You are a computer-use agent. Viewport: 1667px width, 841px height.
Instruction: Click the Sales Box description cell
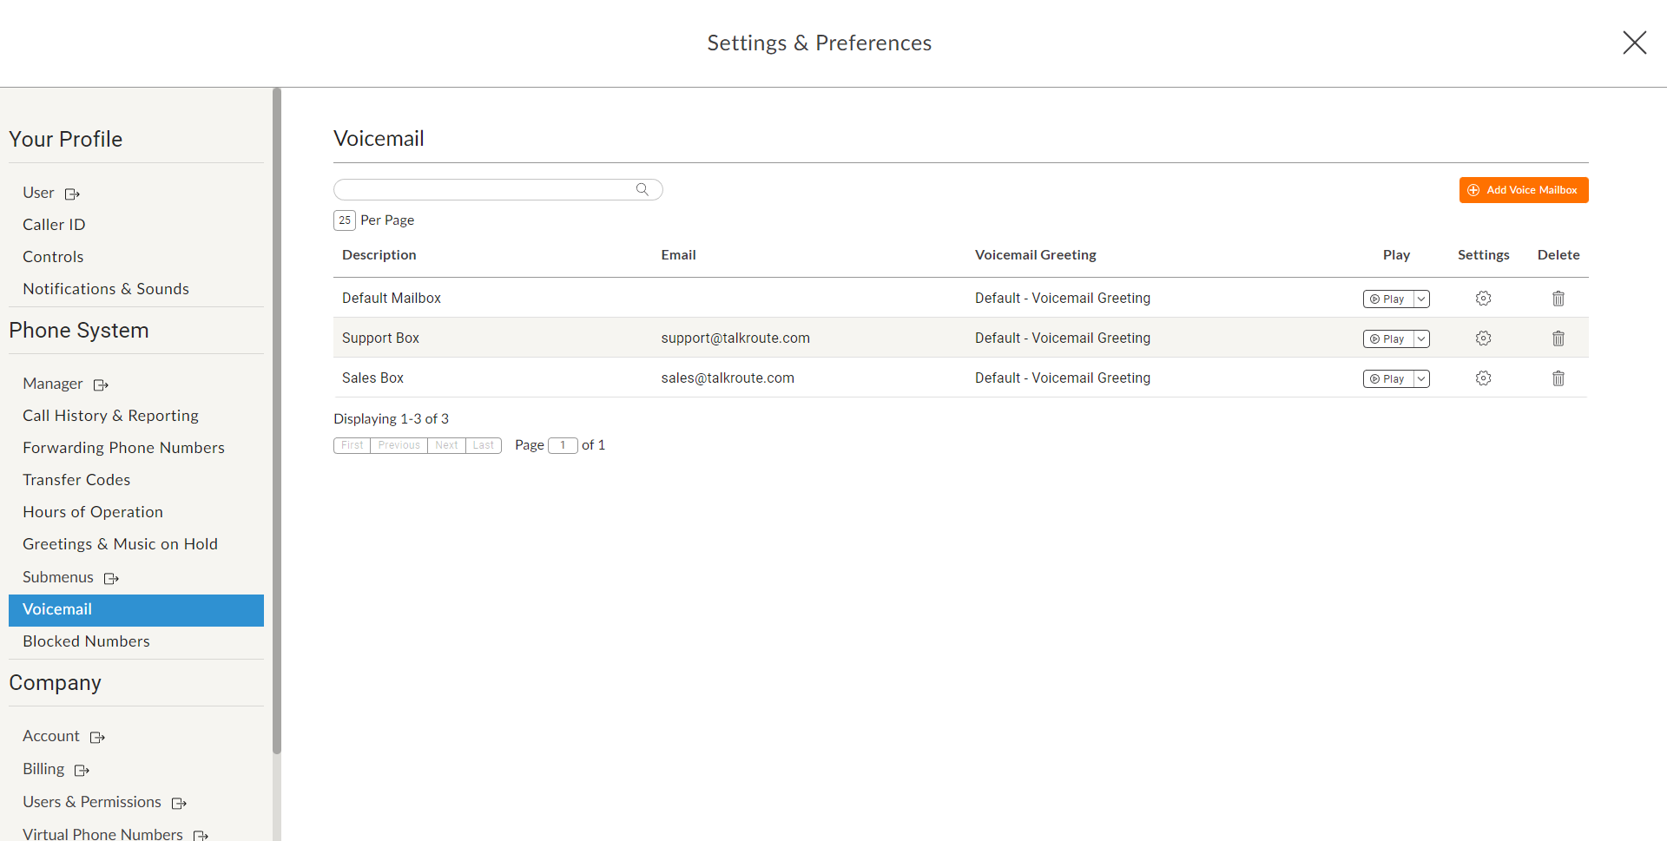coord(373,378)
